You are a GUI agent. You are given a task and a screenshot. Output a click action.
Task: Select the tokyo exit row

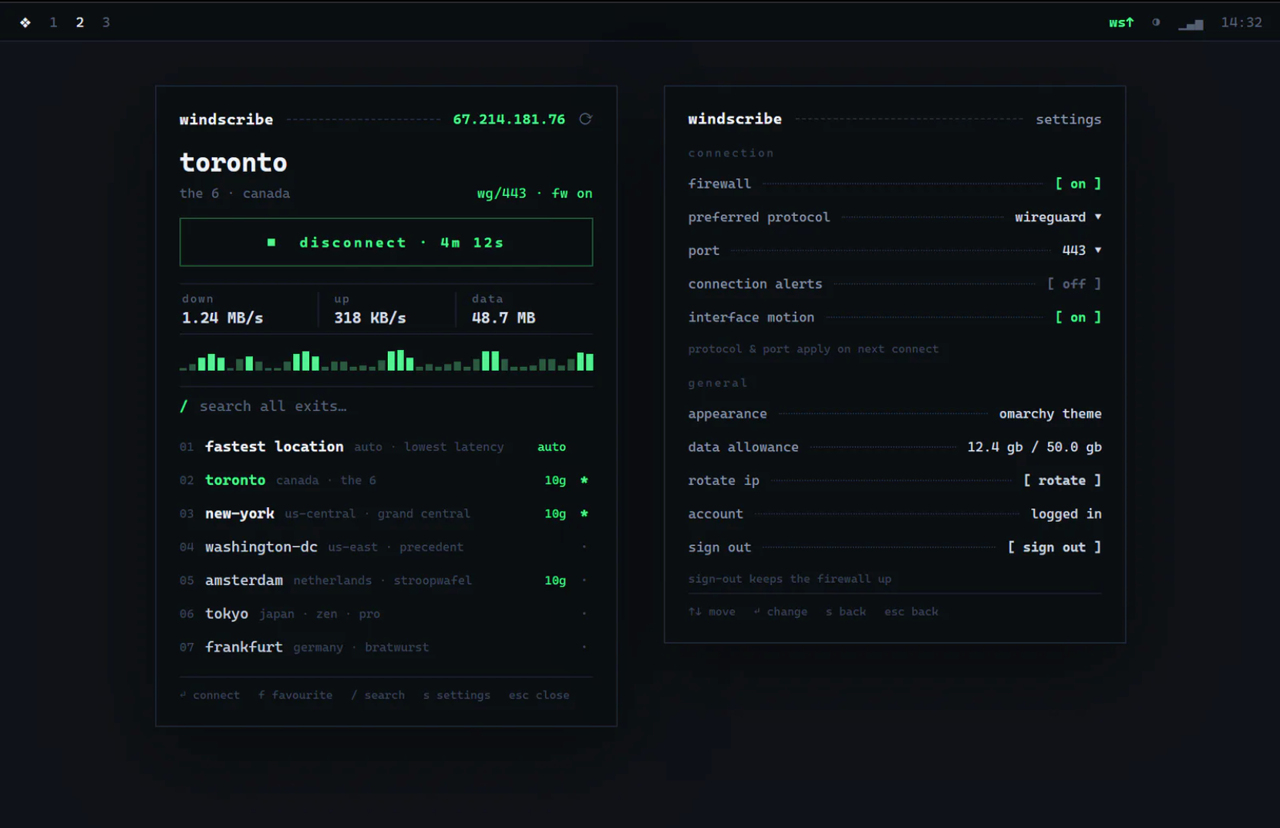[386, 614]
